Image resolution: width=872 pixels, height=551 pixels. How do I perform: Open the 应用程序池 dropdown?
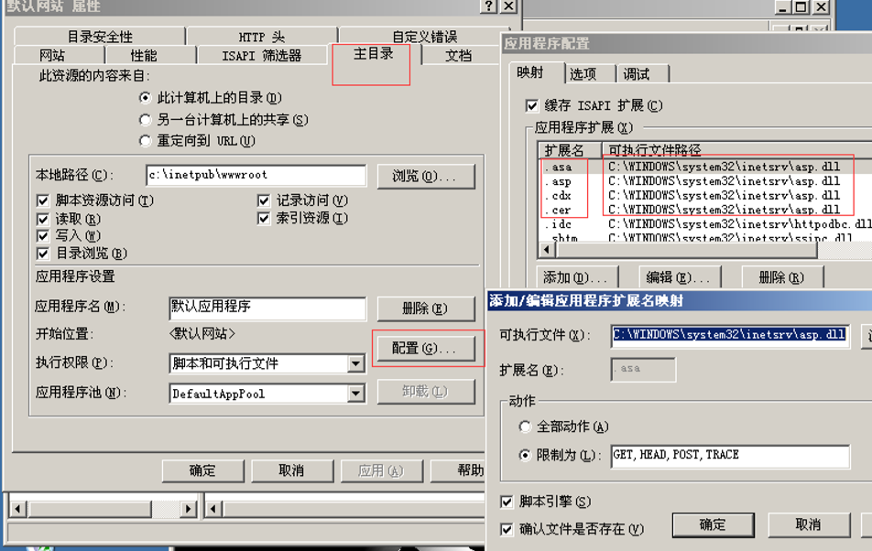[356, 394]
